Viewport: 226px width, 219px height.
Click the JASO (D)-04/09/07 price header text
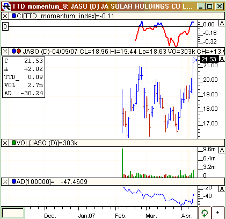(123, 52)
